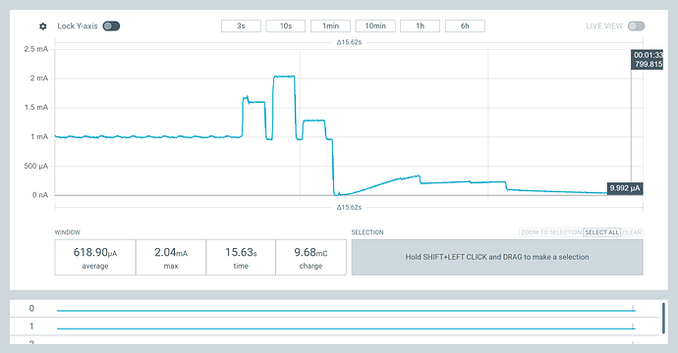The image size is (678, 353).
Task: Select the 10min time window
Action: click(x=375, y=25)
